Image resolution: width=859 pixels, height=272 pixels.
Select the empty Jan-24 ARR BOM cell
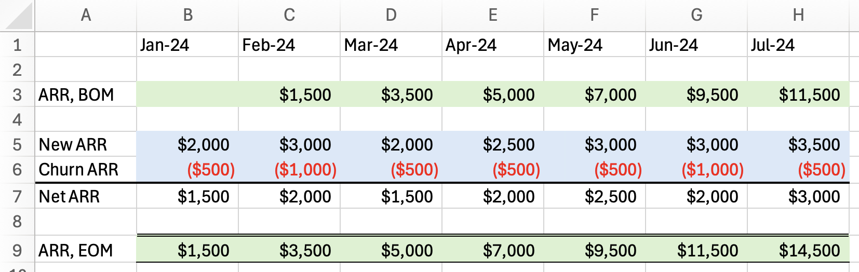187,94
